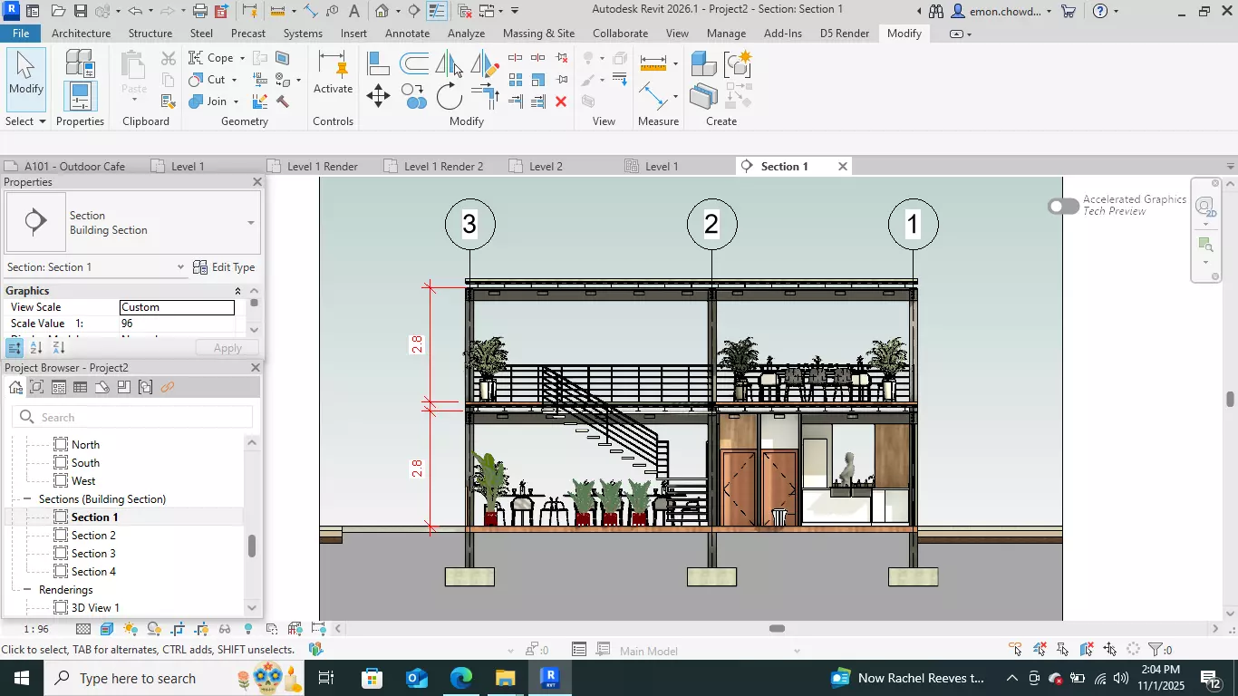This screenshot has width=1238, height=696.
Task: Open the Detail Level icon in view control bar
Action: point(83,629)
